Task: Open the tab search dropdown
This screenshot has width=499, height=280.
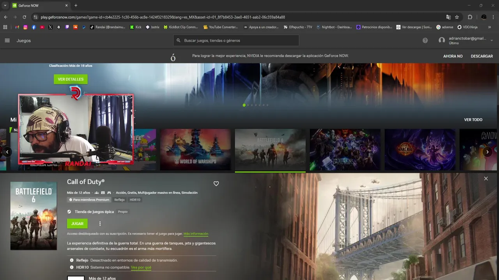Action: 5,5
